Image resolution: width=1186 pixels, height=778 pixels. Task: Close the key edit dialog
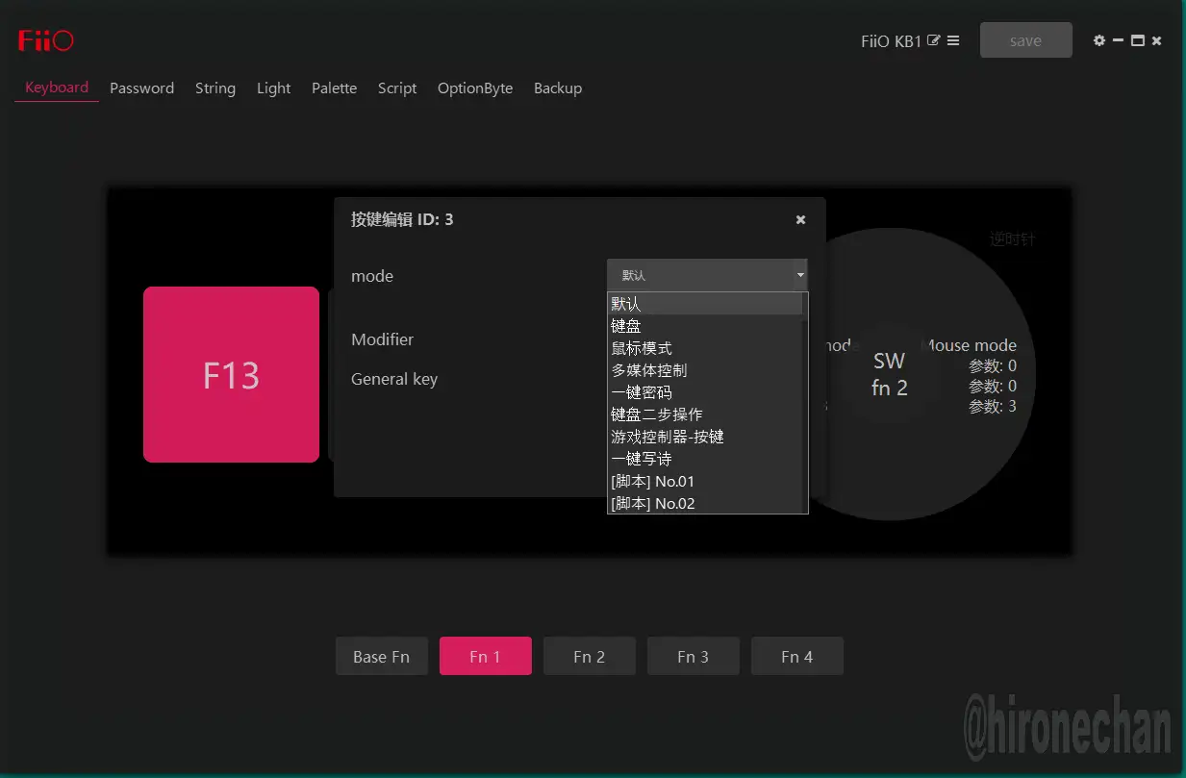tap(800, 220)
